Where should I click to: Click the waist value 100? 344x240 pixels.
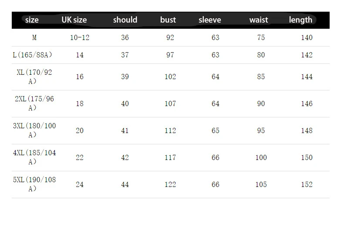(x=261, y=157)
